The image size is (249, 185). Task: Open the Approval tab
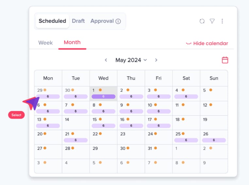click(x=102, y=21)
